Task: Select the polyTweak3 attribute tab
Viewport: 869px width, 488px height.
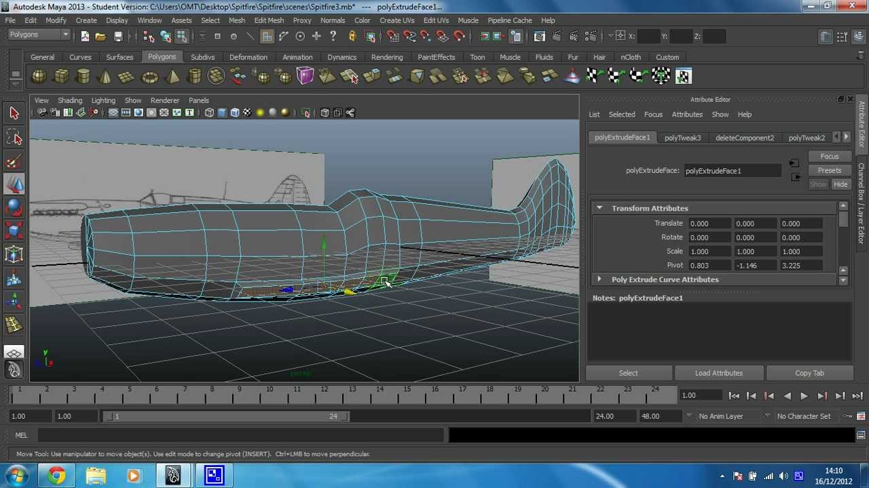Action: pyautogui.click(x=682, y=138)
